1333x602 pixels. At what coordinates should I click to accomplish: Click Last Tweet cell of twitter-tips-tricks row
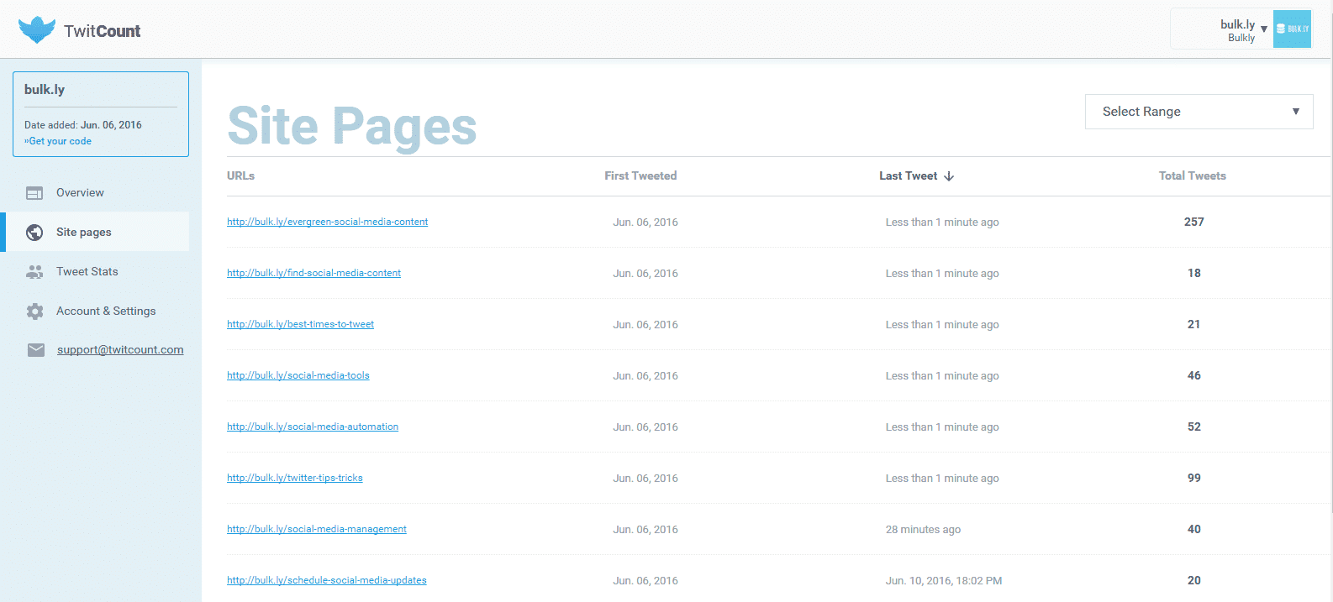point(942,478)
